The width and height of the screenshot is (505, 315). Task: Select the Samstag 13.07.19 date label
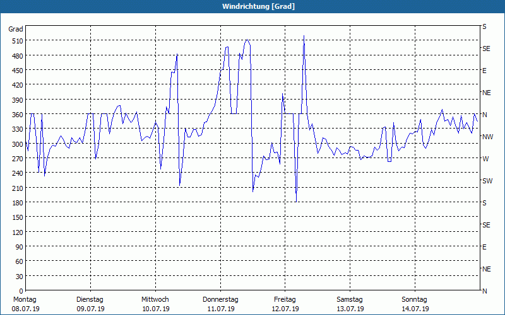click(350, 304)
